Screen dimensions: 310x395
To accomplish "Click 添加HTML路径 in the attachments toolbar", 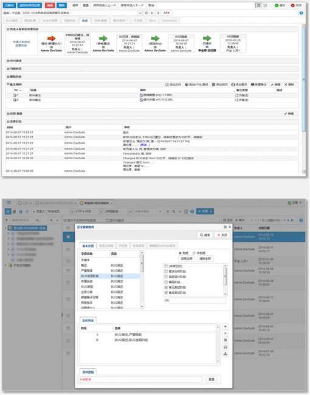I will click(x=196, y=84).
